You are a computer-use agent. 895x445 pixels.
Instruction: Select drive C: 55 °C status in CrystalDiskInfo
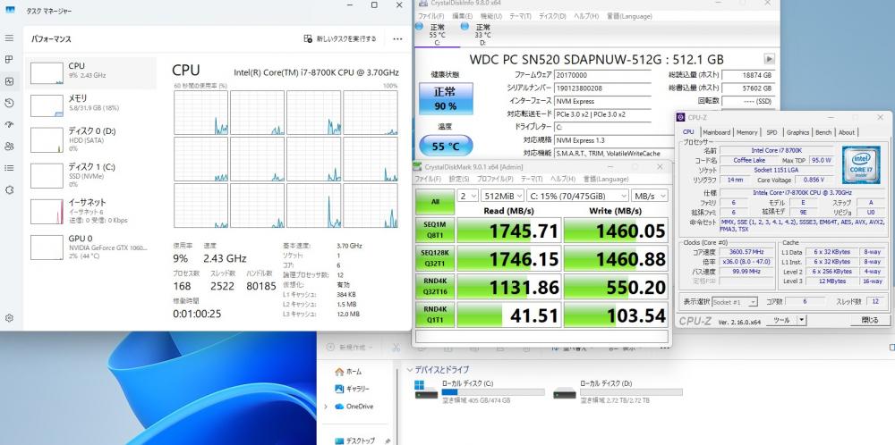point(436,34)
